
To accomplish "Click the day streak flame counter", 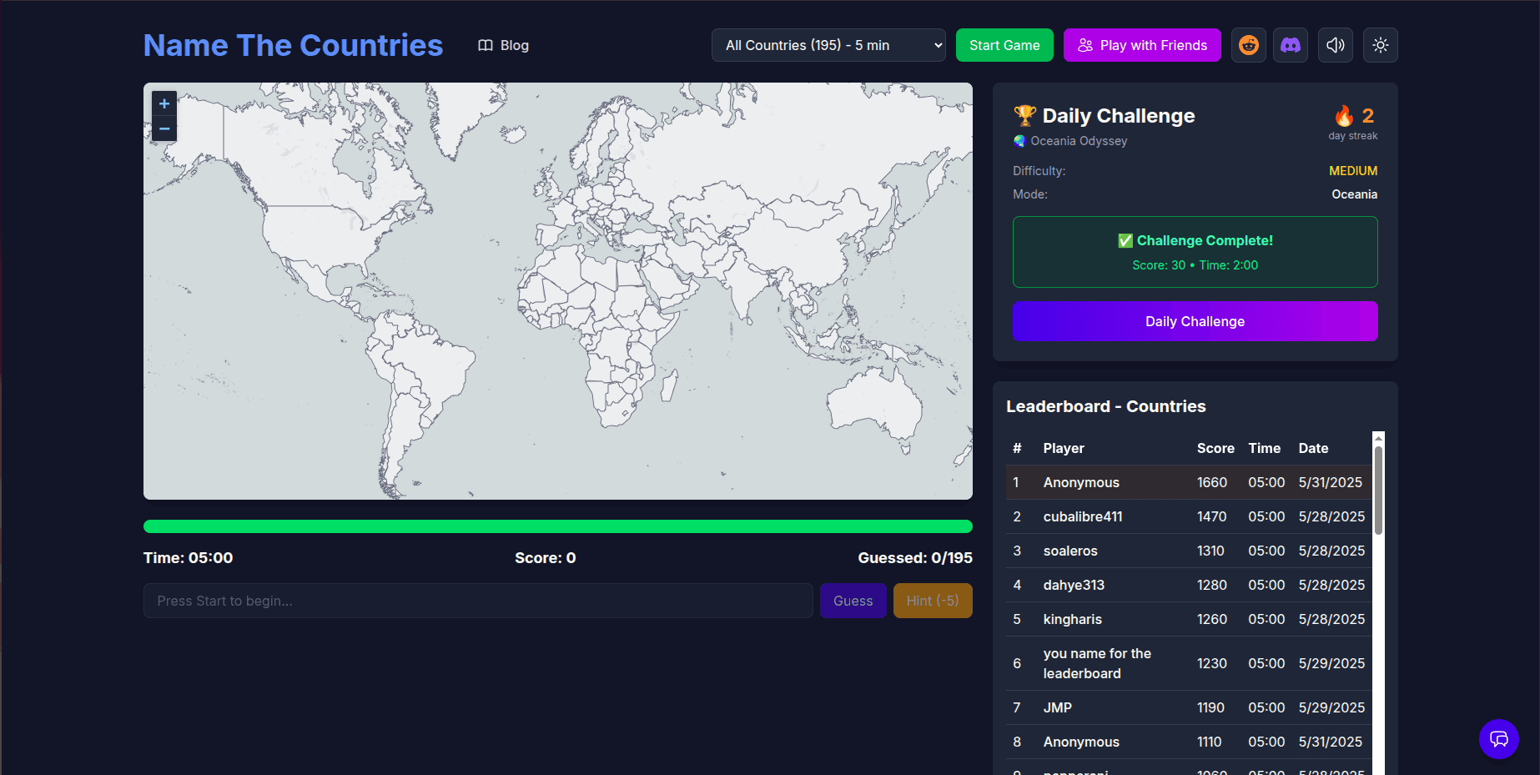I will click(x=1353, y=122).
